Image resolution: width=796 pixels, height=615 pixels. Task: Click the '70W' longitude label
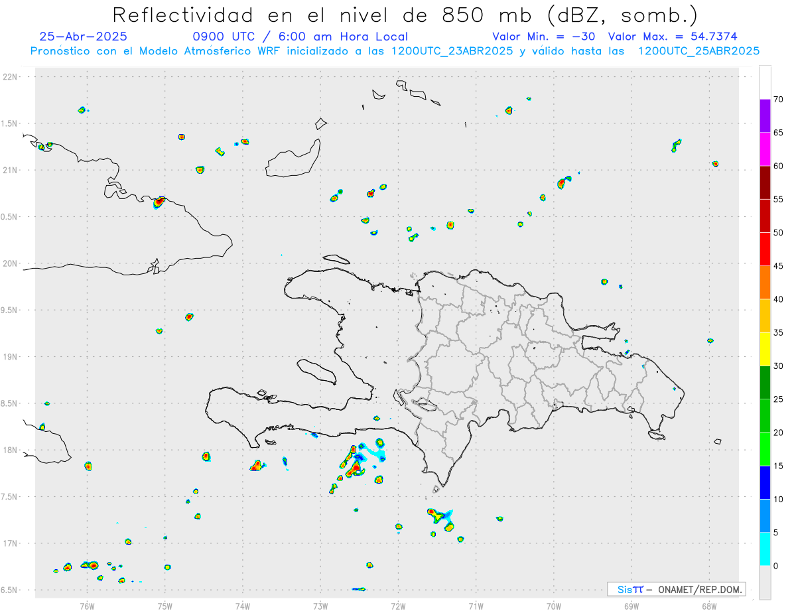point(554,606)
